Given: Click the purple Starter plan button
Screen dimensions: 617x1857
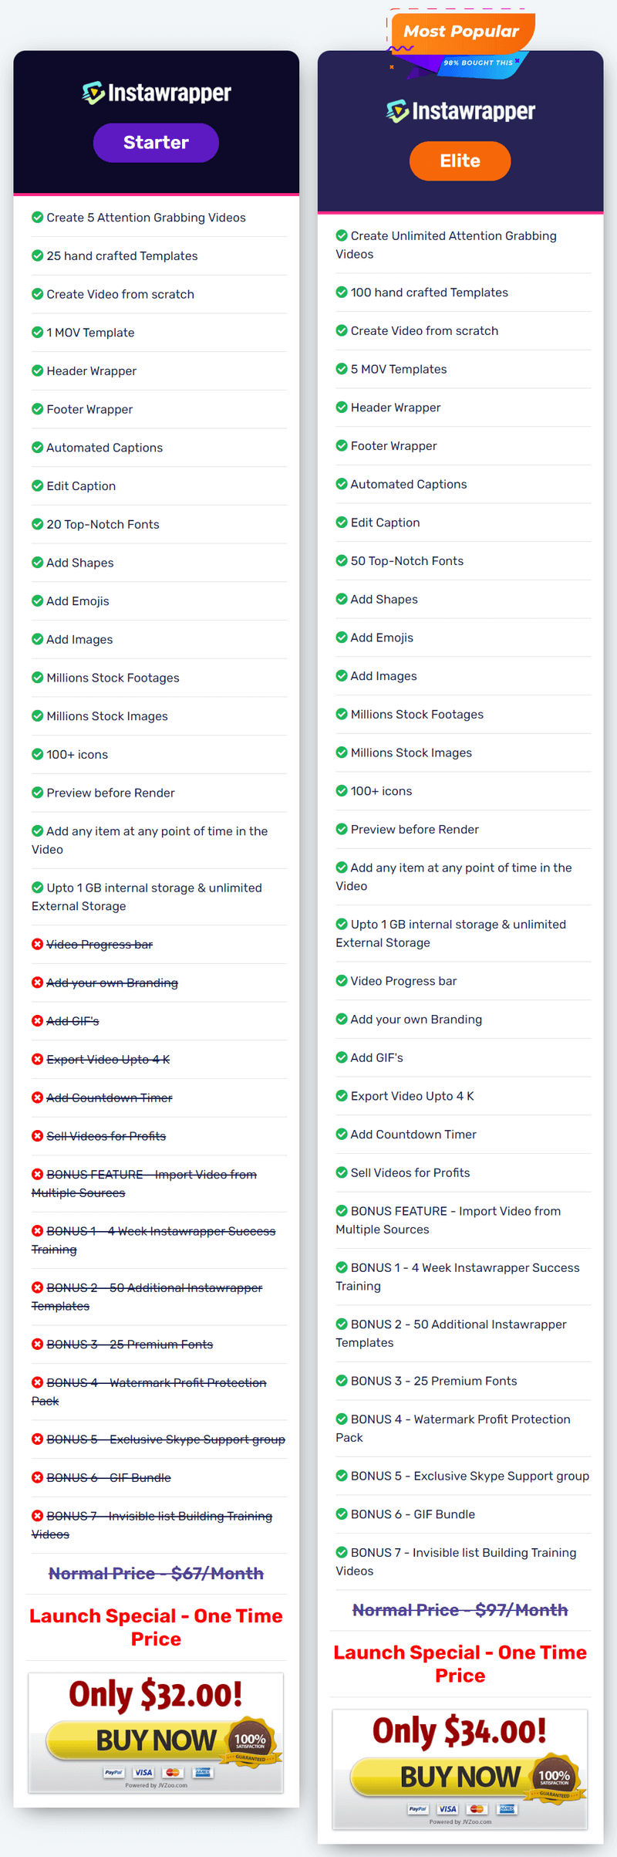Looking at the screenshot, I should [x=156, y=143].
